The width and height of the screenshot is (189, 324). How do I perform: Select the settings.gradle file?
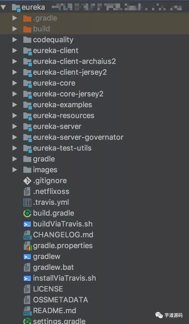point(59,321)
